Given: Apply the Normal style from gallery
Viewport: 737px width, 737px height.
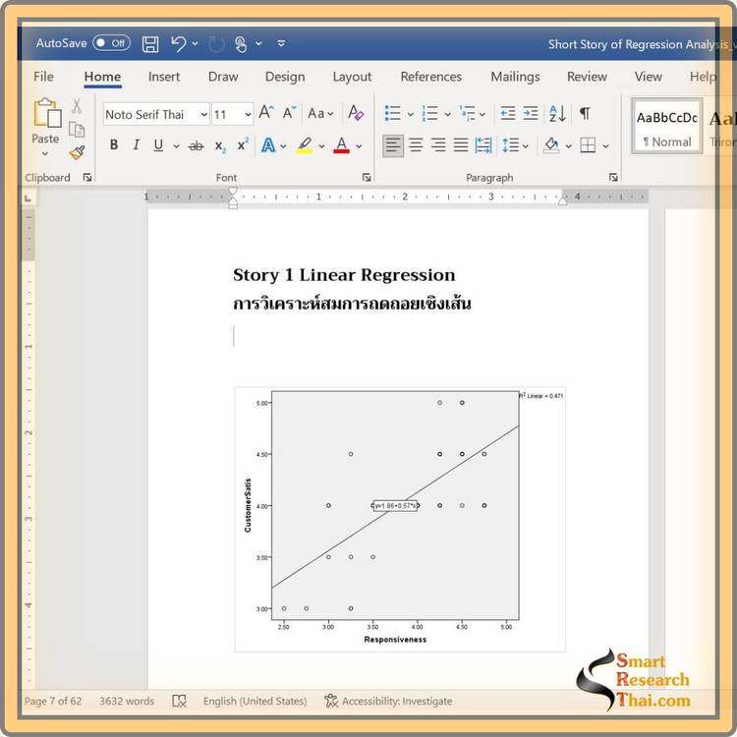Looking at the screenshot, I should point(667,126).
